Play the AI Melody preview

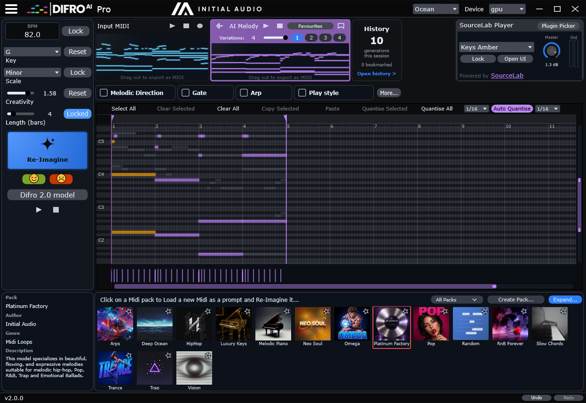266,26
